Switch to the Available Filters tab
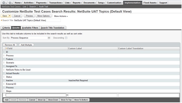 [30, 28]
